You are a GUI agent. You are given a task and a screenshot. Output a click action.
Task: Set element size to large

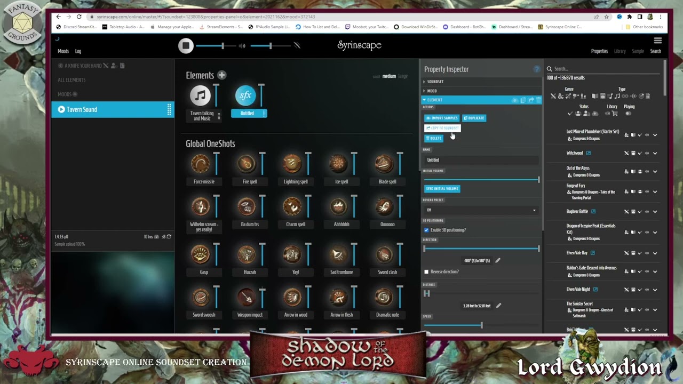click(403, 76)
